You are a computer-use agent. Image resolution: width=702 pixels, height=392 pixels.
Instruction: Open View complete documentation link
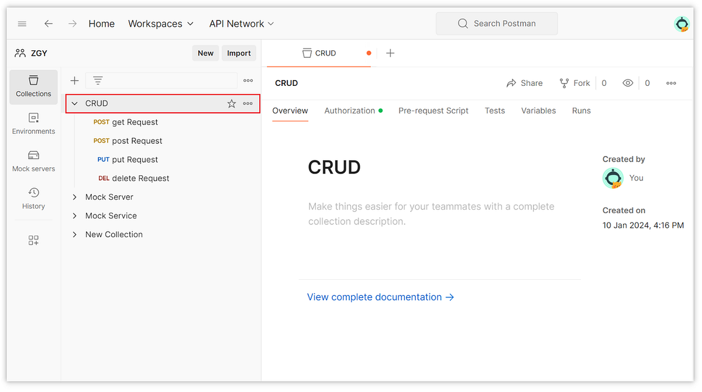(x=374, y=297)
